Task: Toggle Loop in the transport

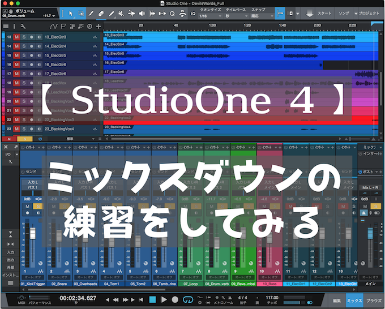Action: 188,300
